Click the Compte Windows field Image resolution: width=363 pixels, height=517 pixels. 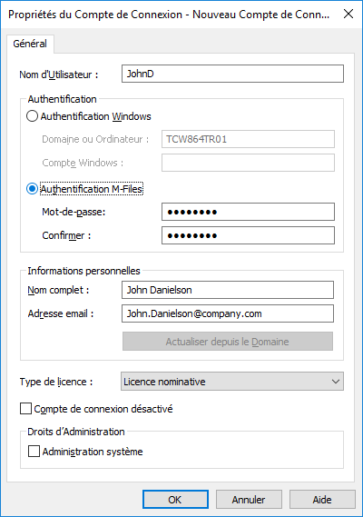[248, 163]
